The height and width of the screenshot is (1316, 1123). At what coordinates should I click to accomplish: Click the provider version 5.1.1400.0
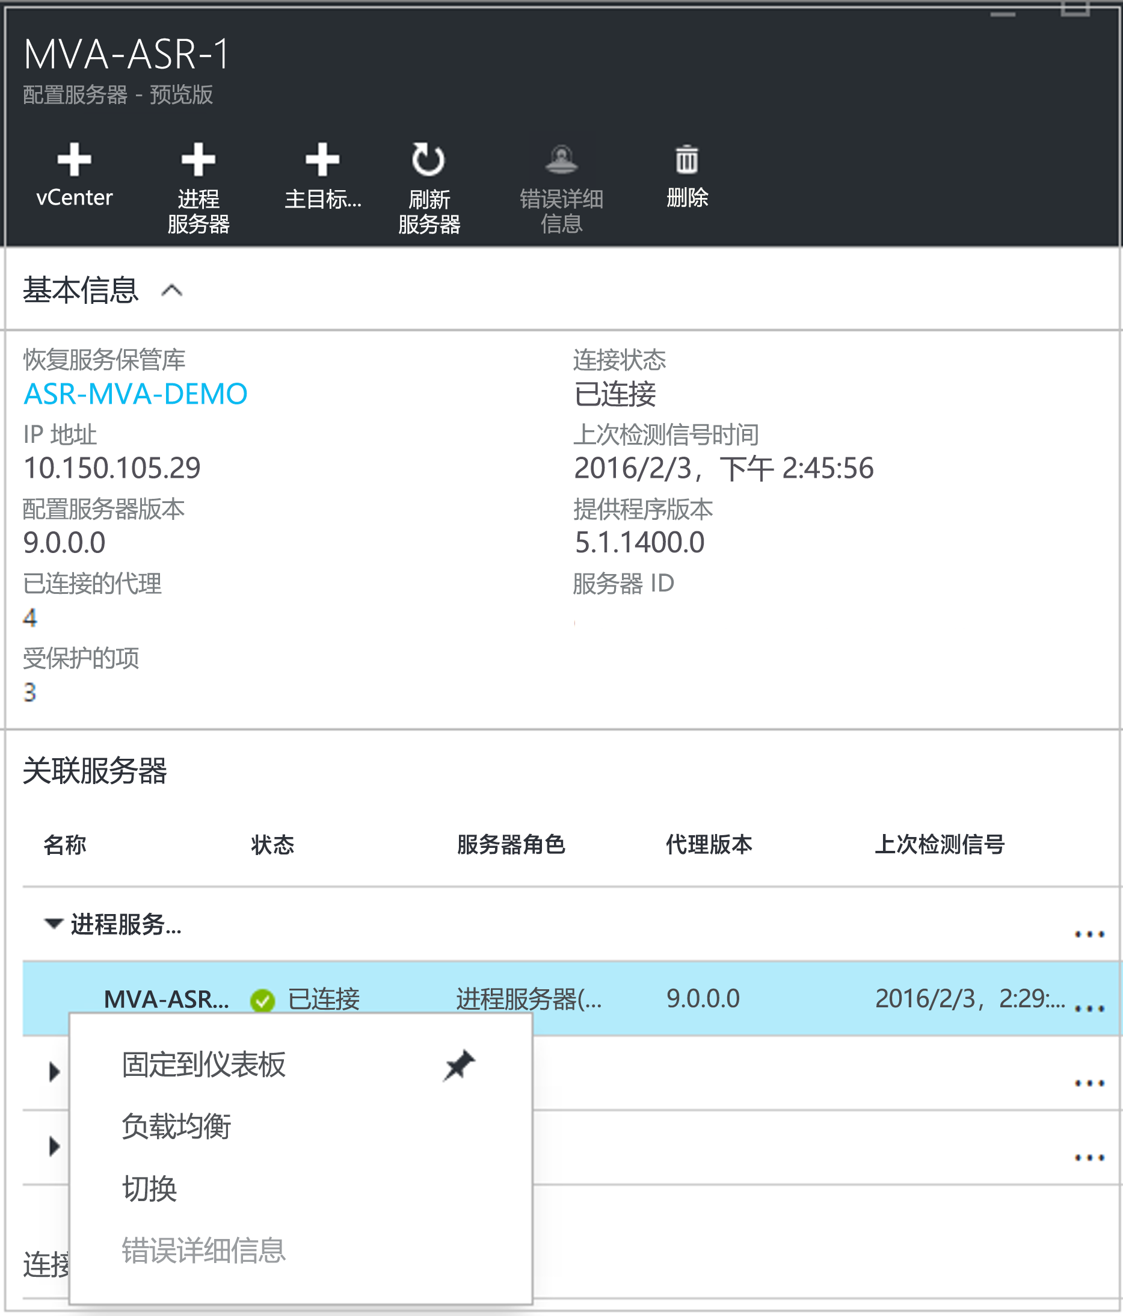(x=639, y=542)
